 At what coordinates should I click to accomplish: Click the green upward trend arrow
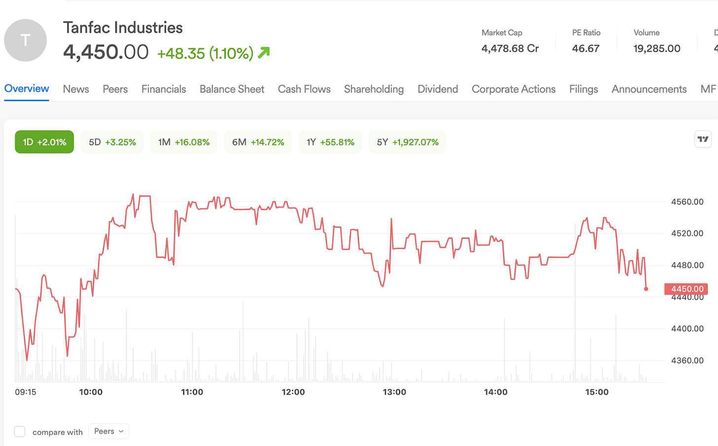point(264,52)
